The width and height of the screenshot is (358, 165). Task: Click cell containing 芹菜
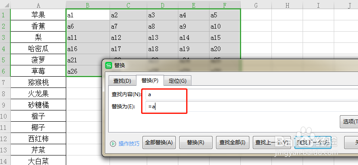(x=39, y=150)
